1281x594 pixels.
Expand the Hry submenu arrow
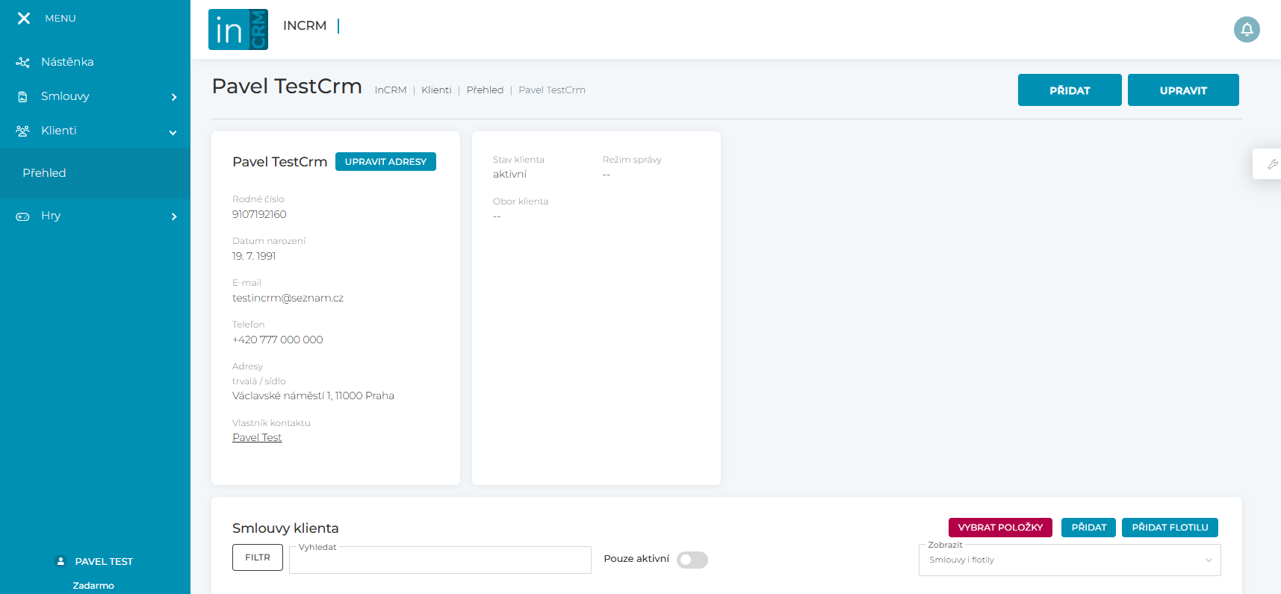(174, 216)
